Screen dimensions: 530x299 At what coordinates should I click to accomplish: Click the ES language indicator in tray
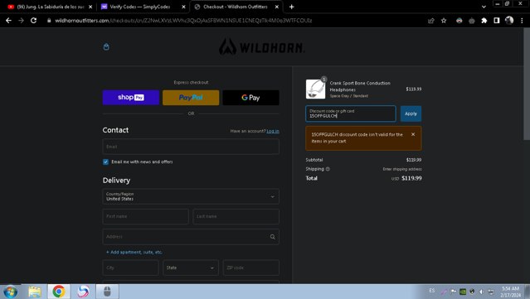pyautogui.click(x=431, y=291)
